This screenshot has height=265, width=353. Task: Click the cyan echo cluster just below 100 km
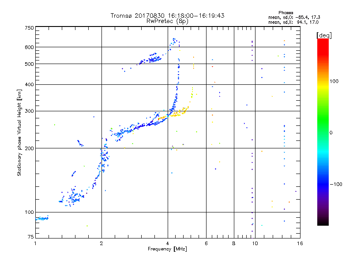[x=42, y=218]
